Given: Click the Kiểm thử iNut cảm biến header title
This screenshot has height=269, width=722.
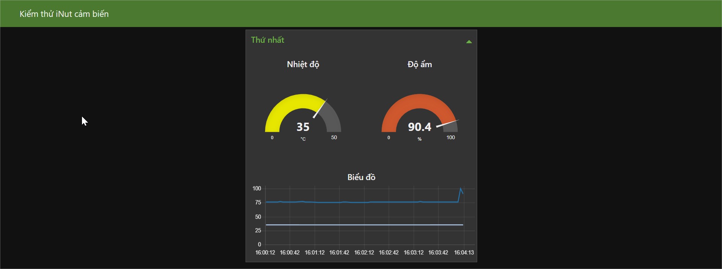Looking at the screenshot, I should point(64,14).
